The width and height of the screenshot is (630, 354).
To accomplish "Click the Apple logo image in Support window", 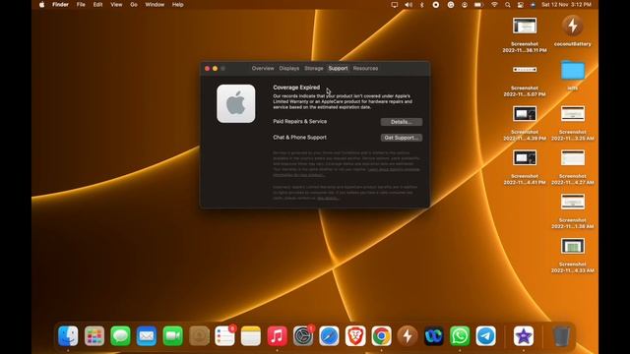I will click(x=236, y=103).
